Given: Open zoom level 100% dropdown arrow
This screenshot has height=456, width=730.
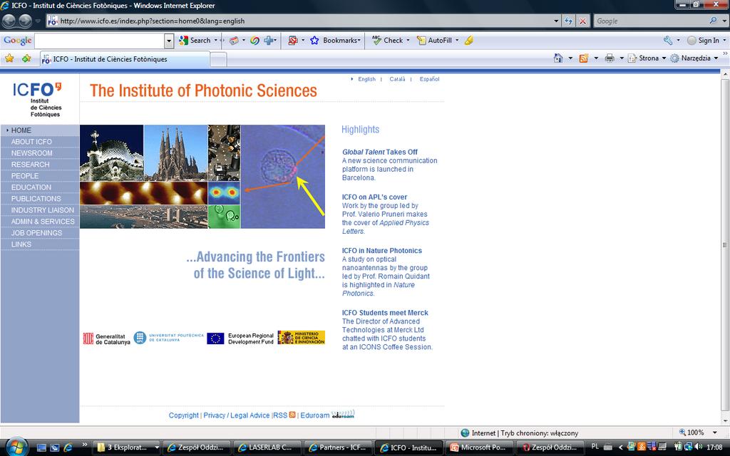Looking at the screenshot, I should coord(714,432).
